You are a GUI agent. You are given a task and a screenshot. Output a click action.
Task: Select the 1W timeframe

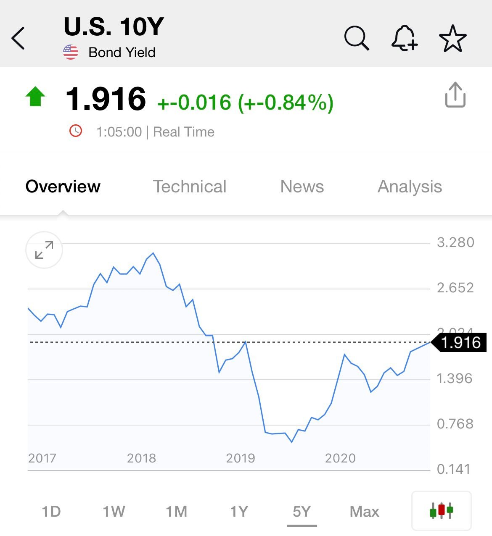(114, 512)
